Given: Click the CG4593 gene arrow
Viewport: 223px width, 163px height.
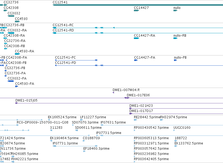Looking at the screenshot, I should (17, 21).
